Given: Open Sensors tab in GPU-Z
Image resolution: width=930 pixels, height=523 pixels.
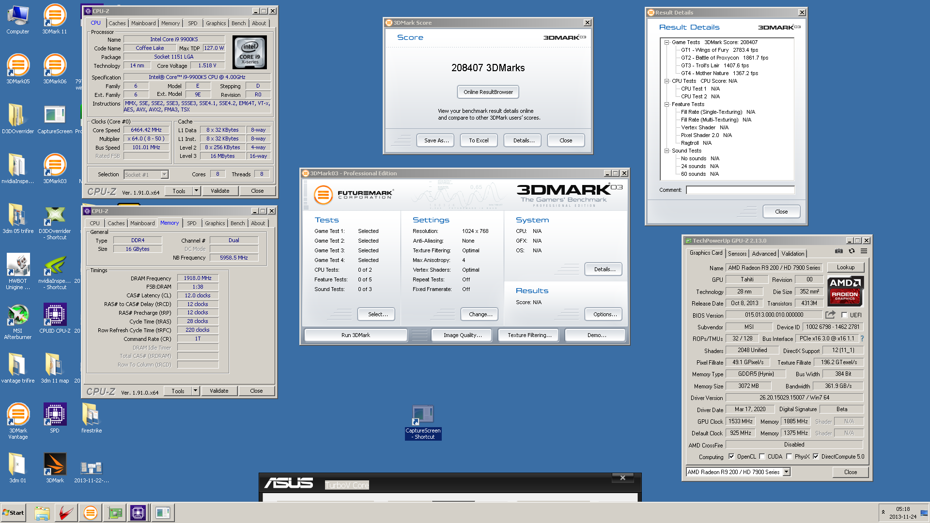Looking at the screenshot, I should tap(737, 254).
